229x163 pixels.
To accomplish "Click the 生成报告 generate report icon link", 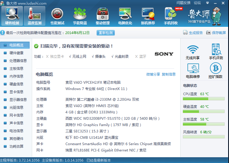I will [x=193, y=33].
